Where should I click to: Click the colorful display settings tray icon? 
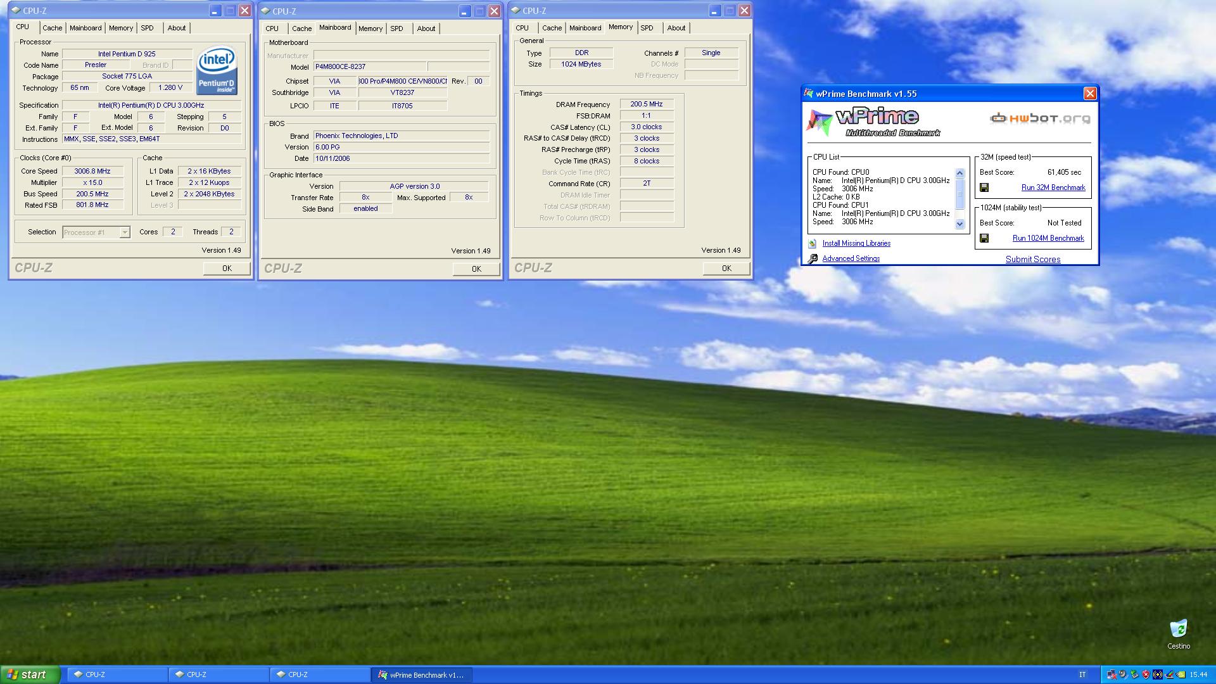pyautogui.click(x=1169, y=674)
